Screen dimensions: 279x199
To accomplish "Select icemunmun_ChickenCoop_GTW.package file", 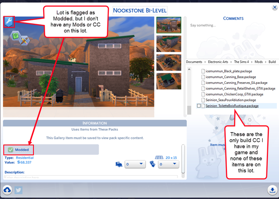I will click(234, 95).
